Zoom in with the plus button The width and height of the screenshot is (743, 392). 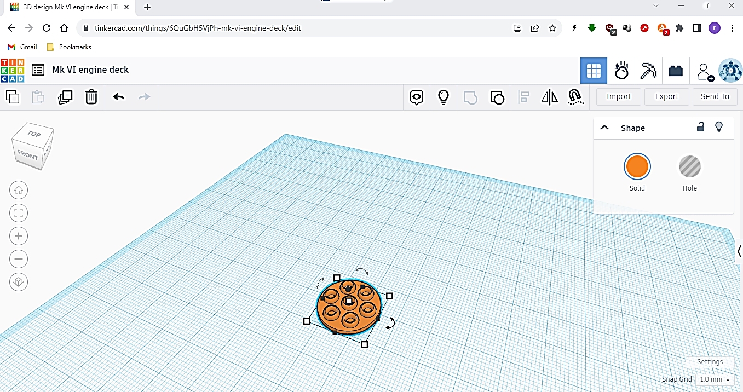(x=19, y=237)
